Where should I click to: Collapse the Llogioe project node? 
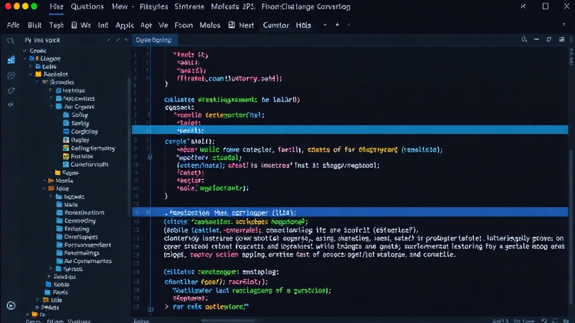(25, 58)
